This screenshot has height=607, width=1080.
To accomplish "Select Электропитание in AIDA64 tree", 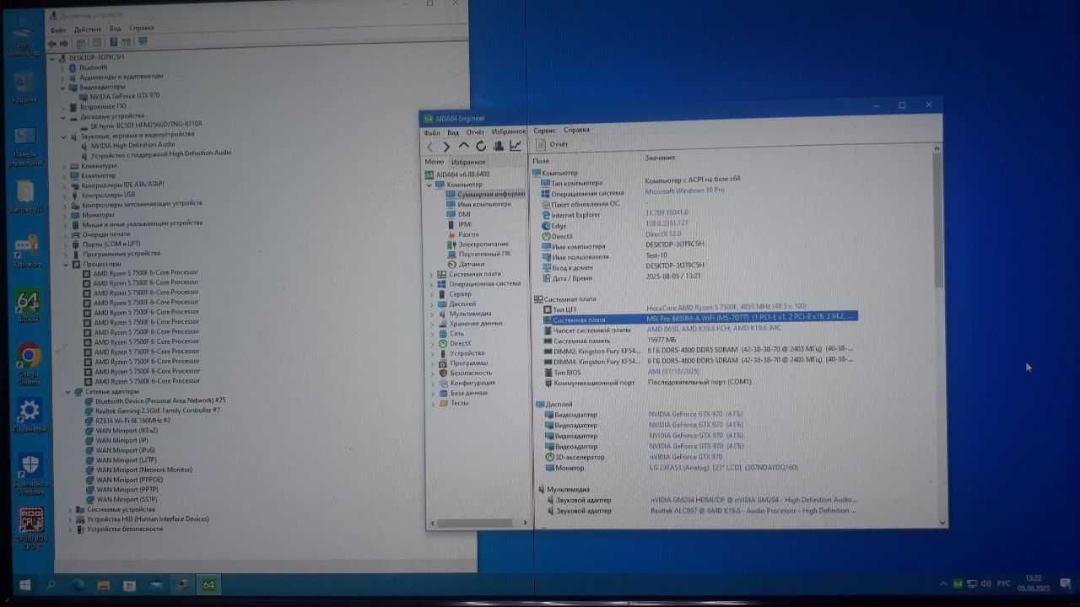I will tap(477, 244).
